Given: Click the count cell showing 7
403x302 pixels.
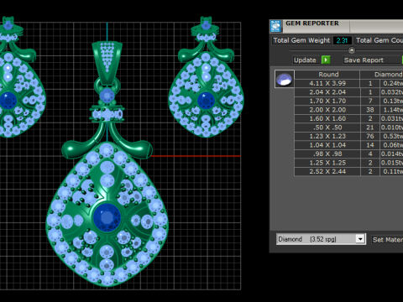Looking at the screenshot, I should [x=370, y=101].
